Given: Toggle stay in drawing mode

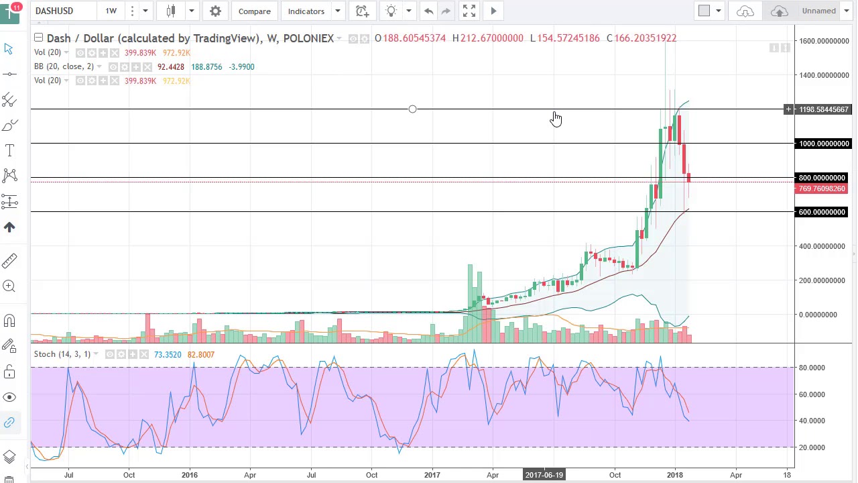Looking at the screenshot, I should (9, 346).
